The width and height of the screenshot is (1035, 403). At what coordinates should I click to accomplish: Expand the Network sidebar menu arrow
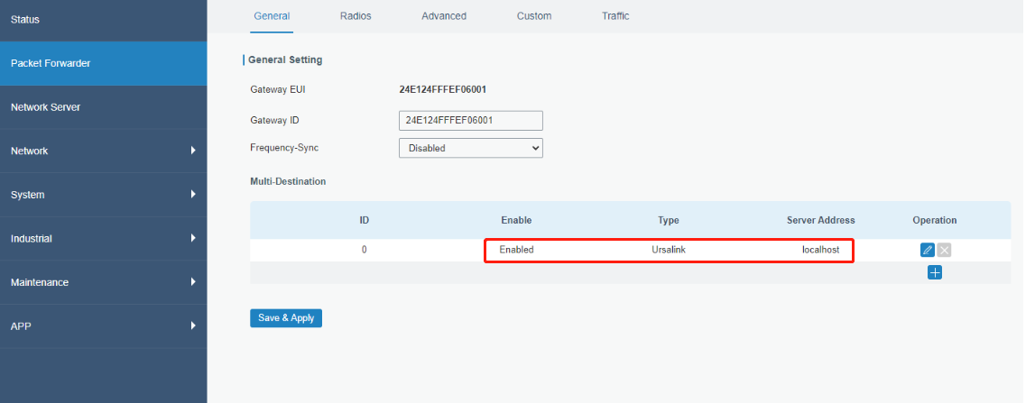coord(193,151)
